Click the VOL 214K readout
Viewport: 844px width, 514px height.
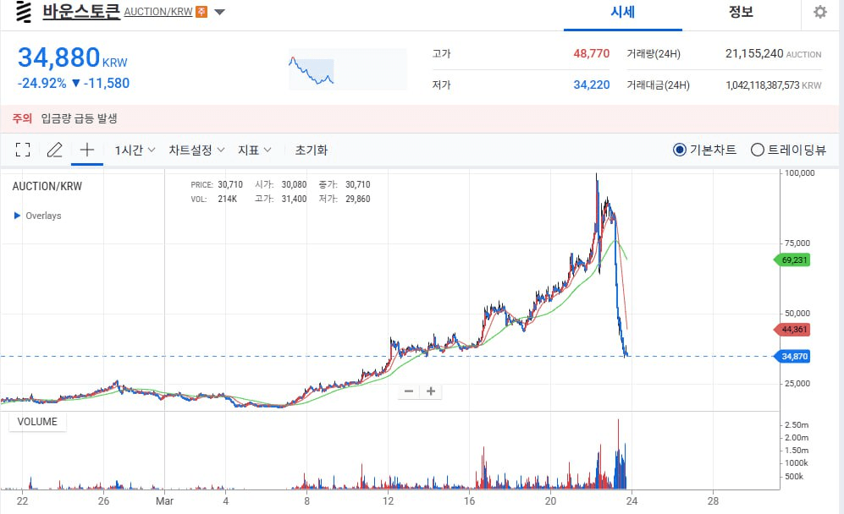(x=214, y=199)
